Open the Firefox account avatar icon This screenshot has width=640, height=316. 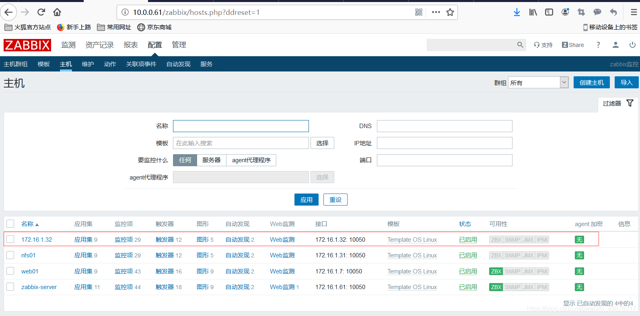click(x=565, y=12)
